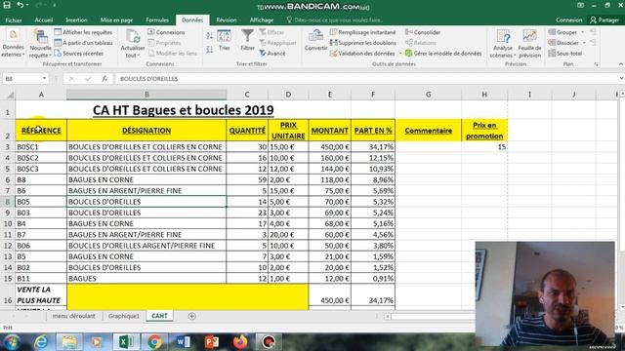625x351 pixels.
Task: Click Gérer le modèle de données
Action: (x=443, y=53)
